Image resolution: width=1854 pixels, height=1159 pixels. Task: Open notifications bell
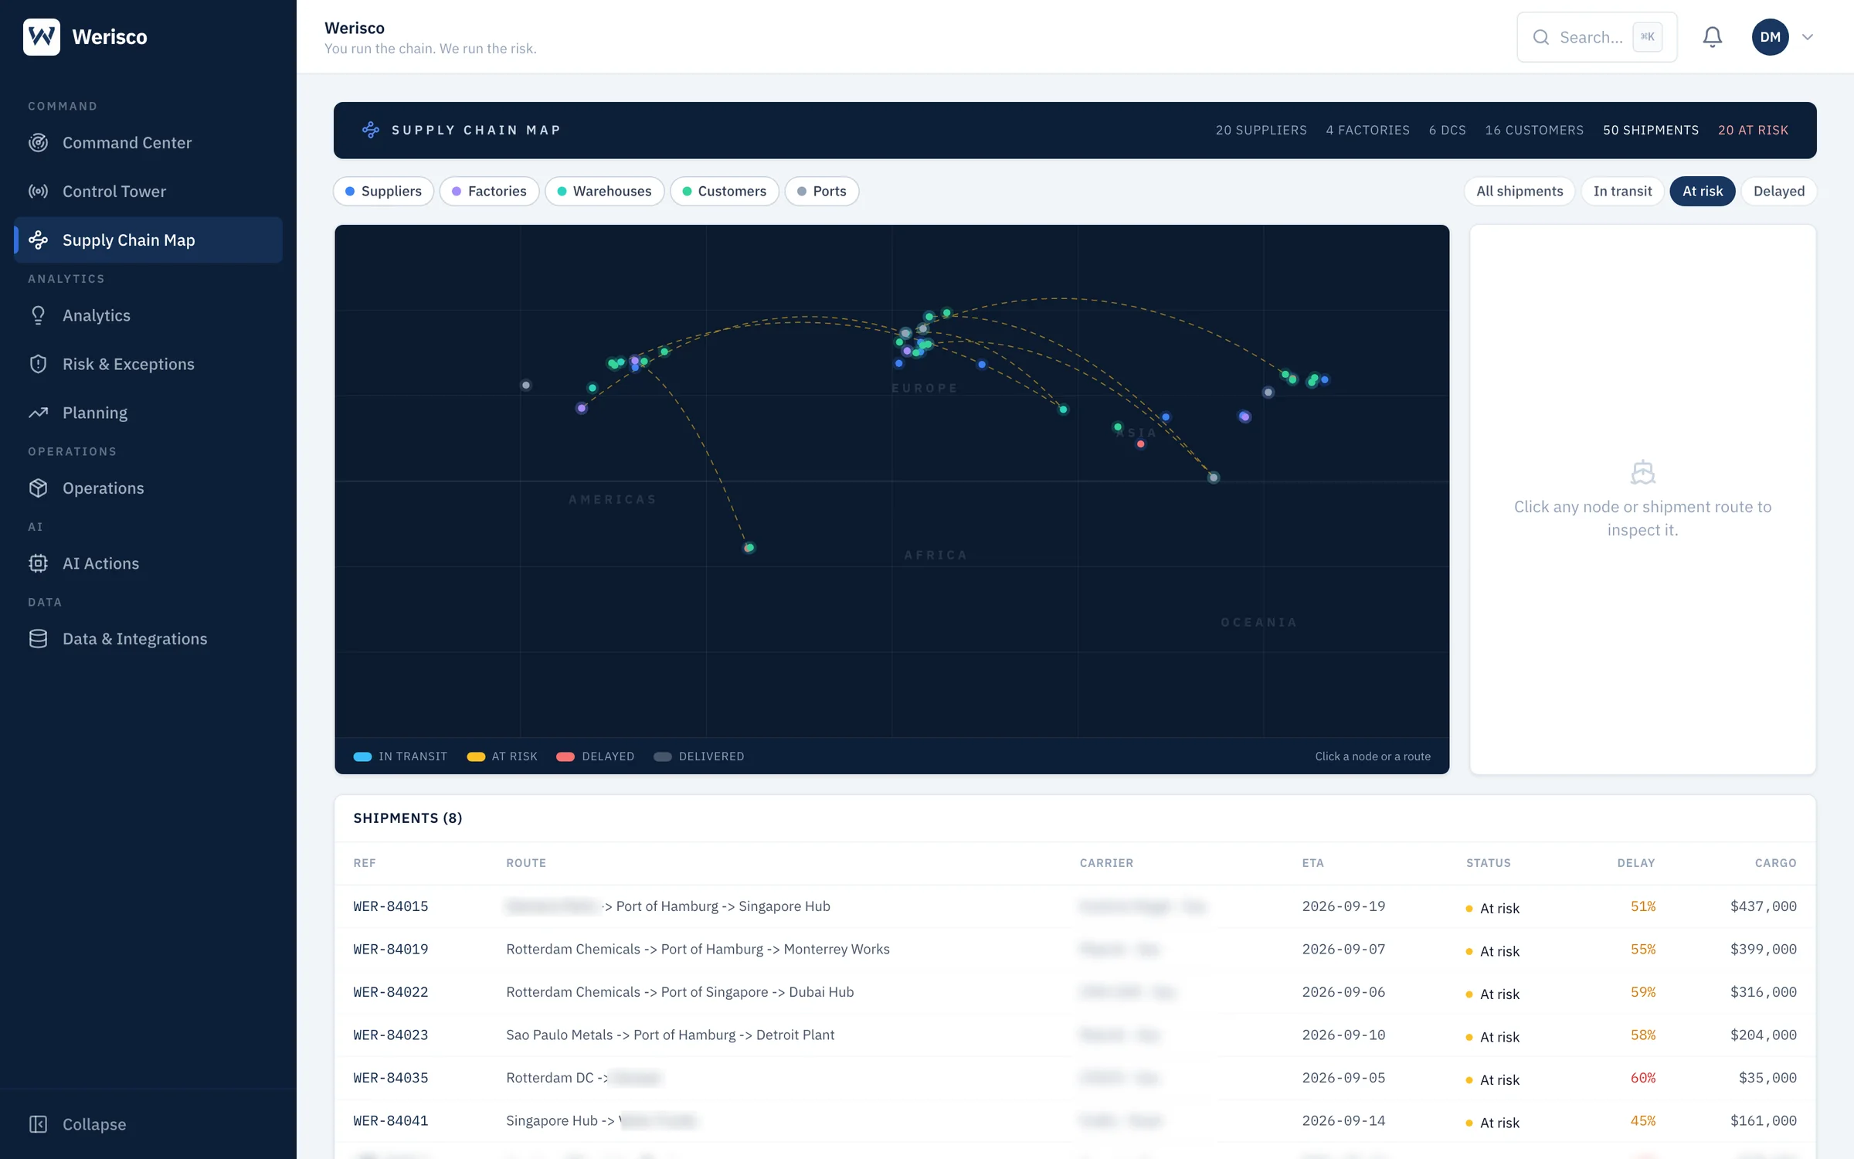[x=1713, y=37]
